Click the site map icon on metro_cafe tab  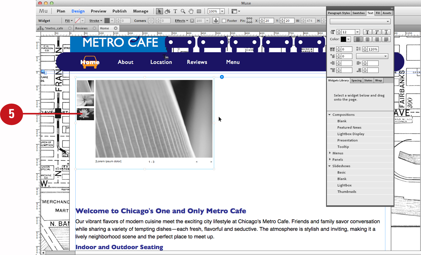click(x=40, y=28)
